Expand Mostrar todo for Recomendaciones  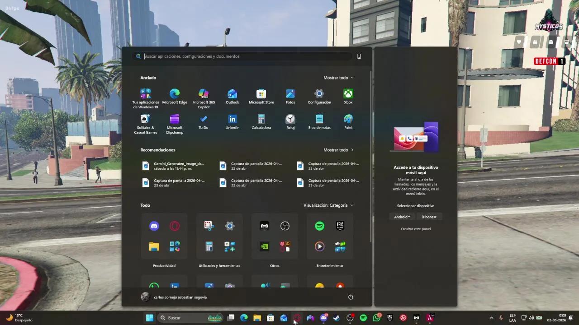pyautogui.click(x=338, y=150)
